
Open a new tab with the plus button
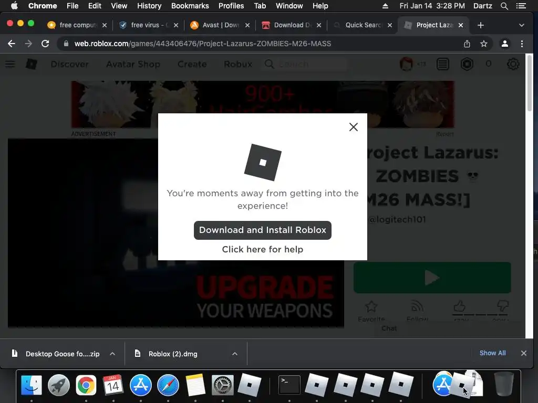[x=481, y=25]
